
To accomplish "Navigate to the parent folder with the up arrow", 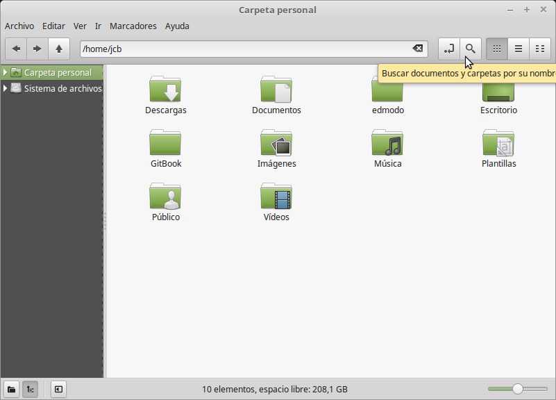I will click(59, 49).
